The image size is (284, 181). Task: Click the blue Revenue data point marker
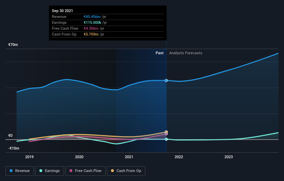click(x=166, y=80)
